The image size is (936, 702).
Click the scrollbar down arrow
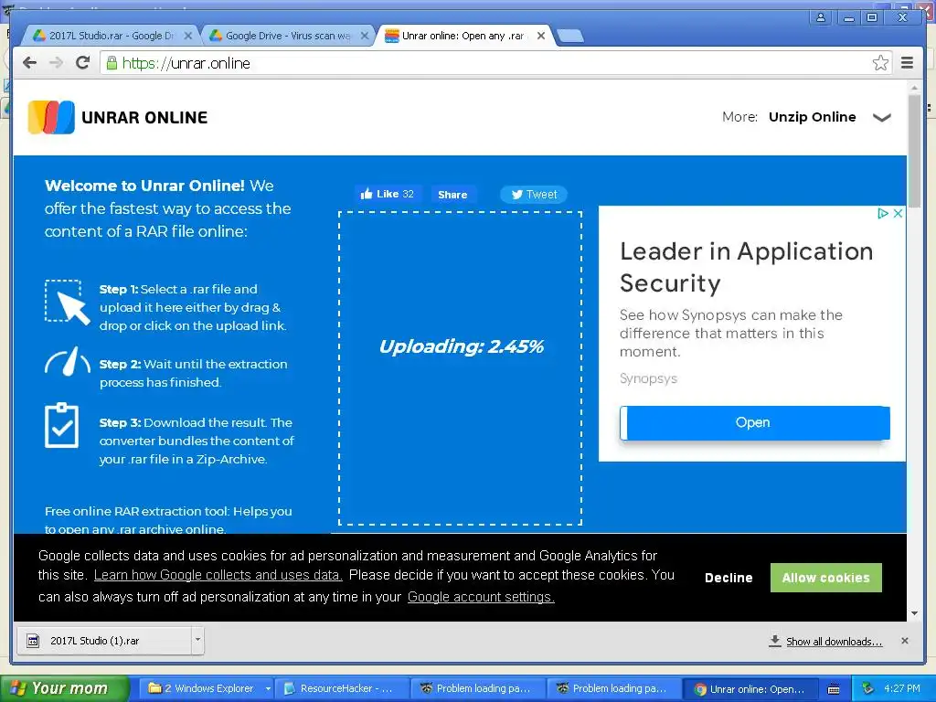pos(914,613)
